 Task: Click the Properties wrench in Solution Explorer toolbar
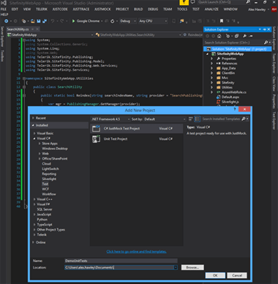pos(244,36)
